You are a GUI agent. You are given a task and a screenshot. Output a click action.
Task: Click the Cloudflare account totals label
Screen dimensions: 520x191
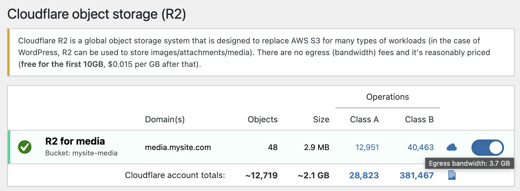coord(175,175)
